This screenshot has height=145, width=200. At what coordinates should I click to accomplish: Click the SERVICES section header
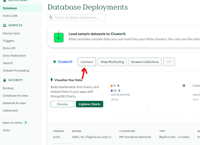[x=15, y=25]
